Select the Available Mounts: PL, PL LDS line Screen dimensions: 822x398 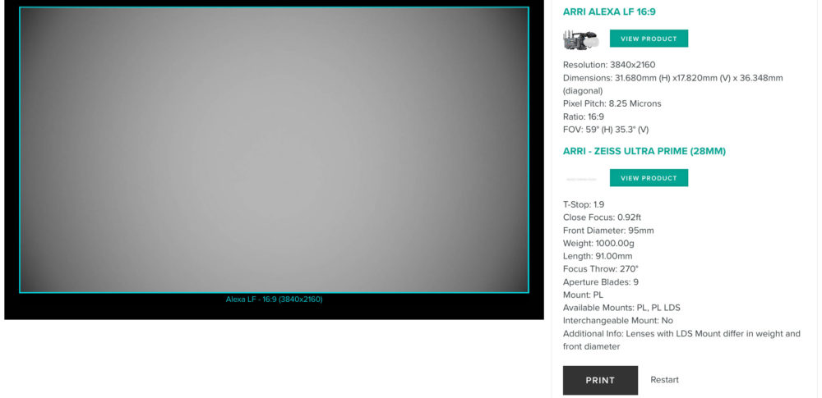tap(621, 308)
